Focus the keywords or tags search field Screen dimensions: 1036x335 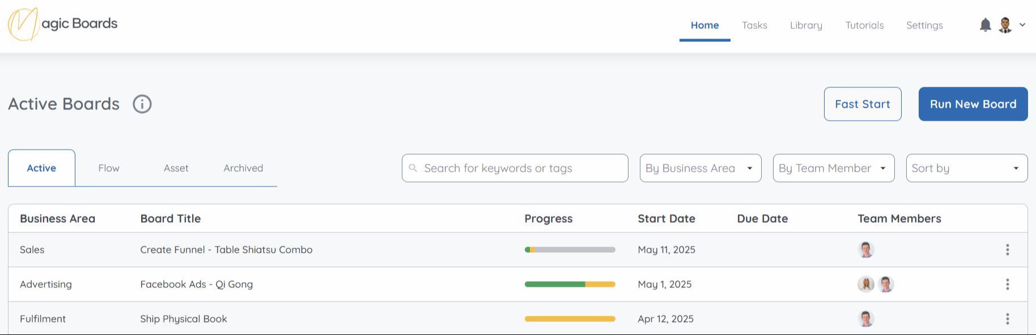(515, 168)
